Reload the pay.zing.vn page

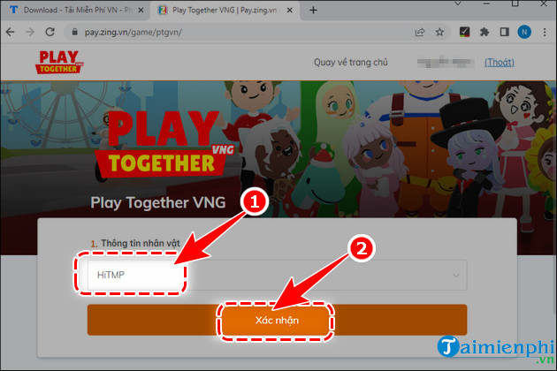coord(50,32)
